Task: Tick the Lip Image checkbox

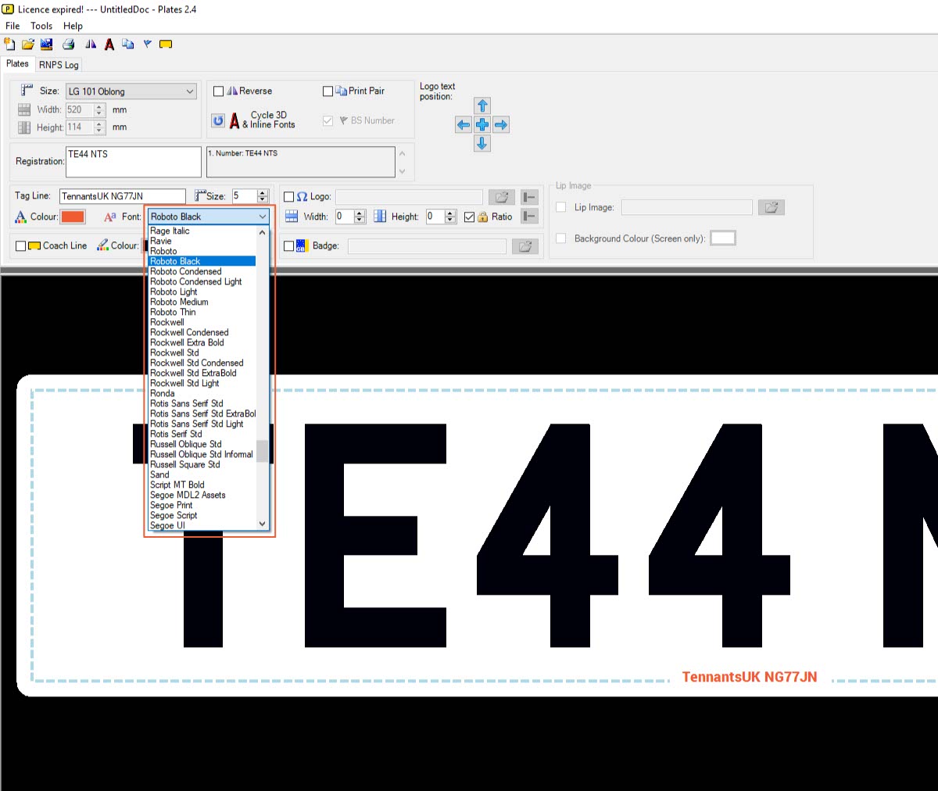Action: point(560,207)
